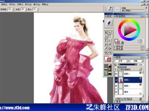Hide layer 图层 3 using its eye

pos(116,74)
